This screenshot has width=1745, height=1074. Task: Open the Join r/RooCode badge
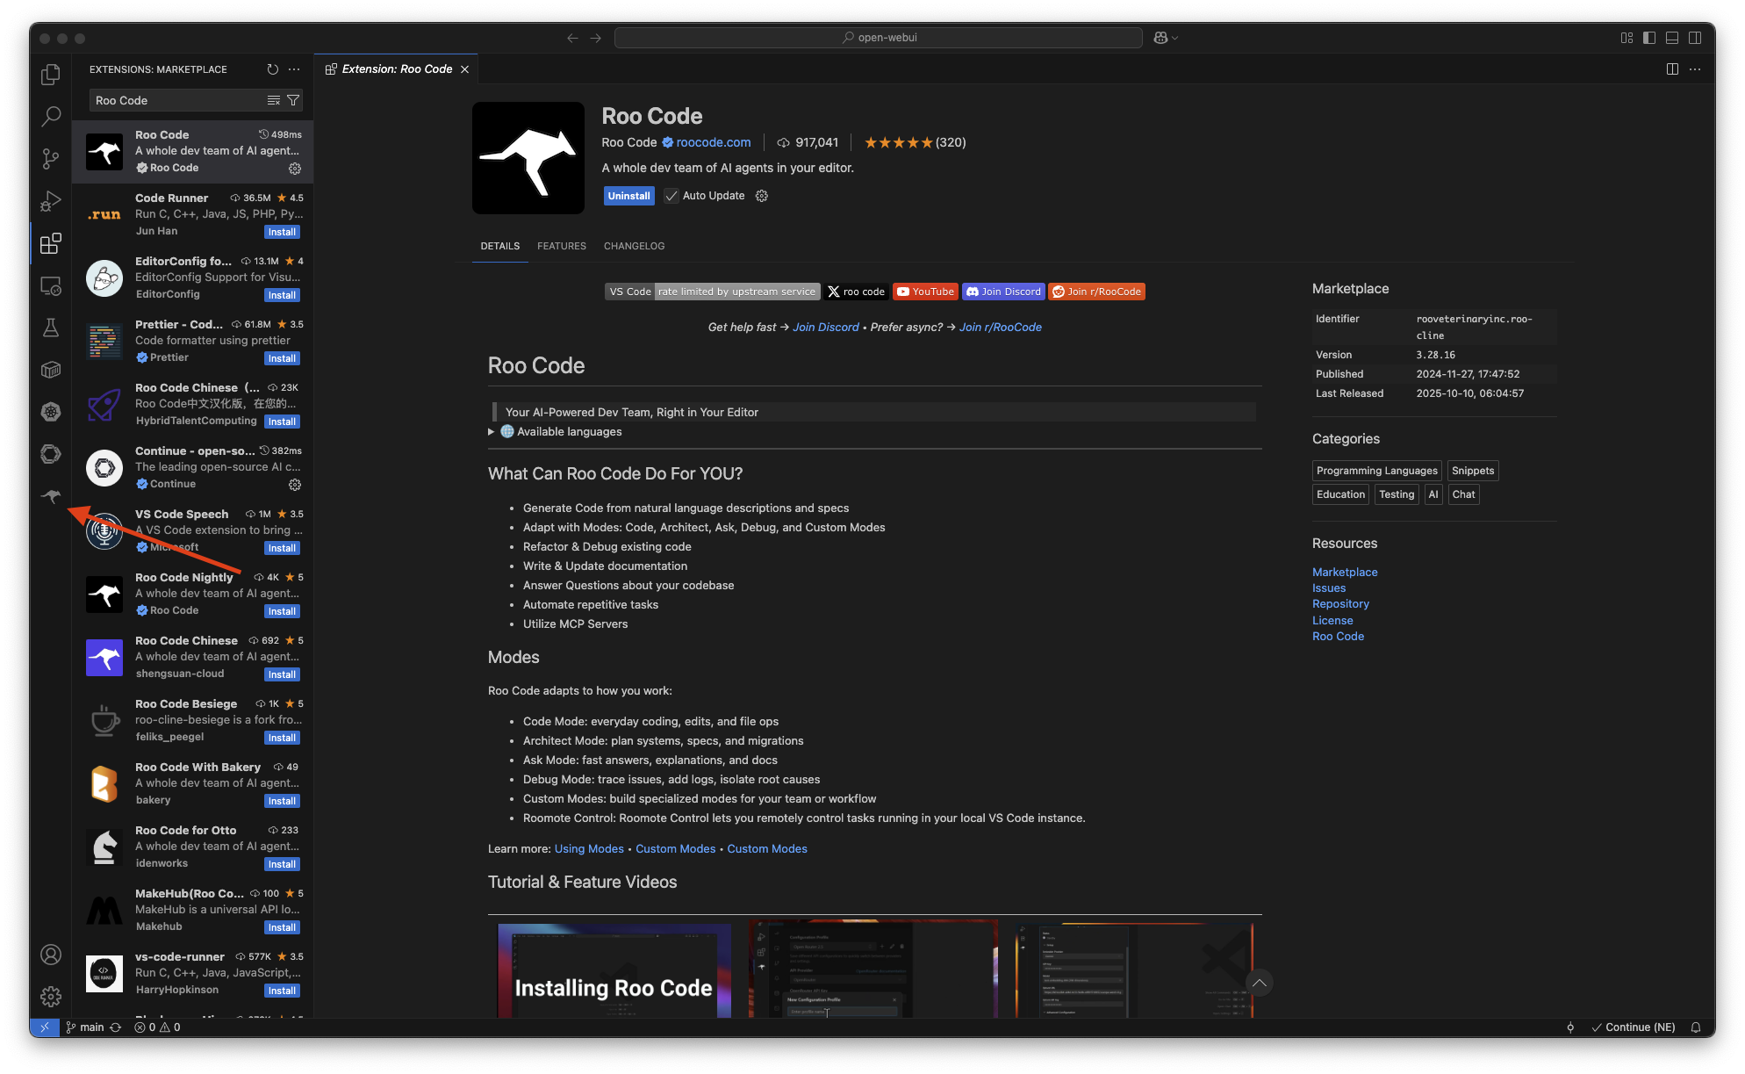click(x=1097, y=292)
